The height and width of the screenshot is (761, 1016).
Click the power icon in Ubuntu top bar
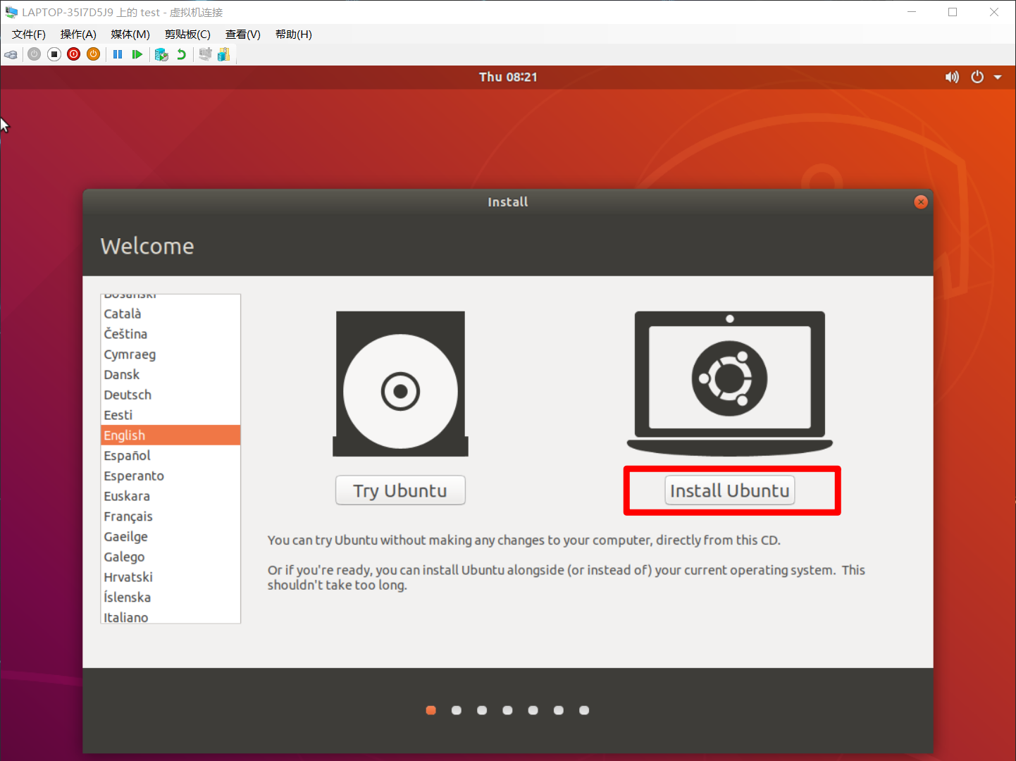pyautogui.click(x=977, y=77)
